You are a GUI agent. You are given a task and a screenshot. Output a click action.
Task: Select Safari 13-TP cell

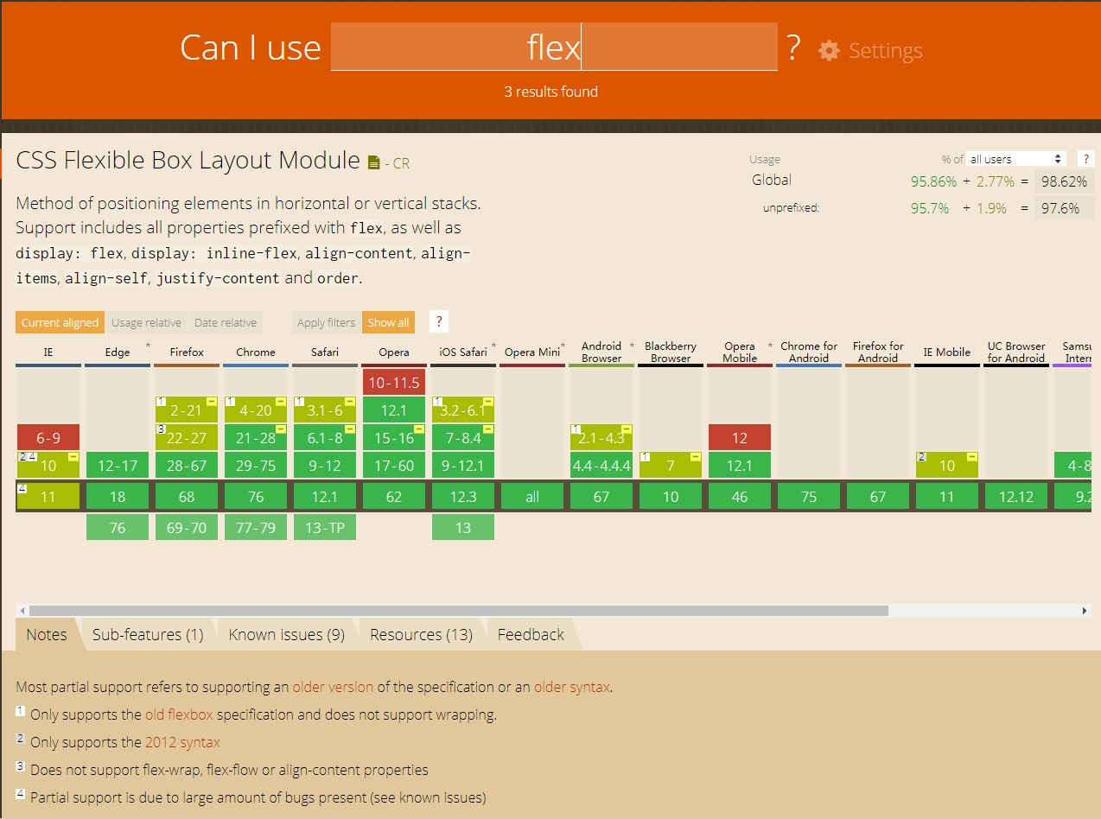[x=325, y=527]
